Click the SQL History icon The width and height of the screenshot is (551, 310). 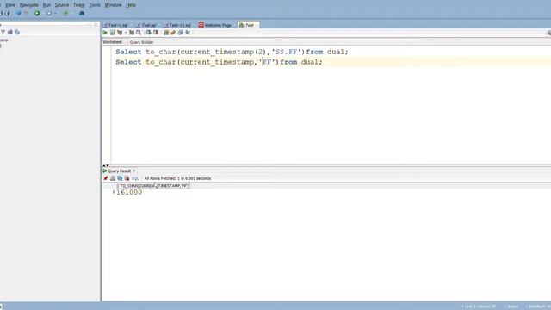(x=181, y=33)
